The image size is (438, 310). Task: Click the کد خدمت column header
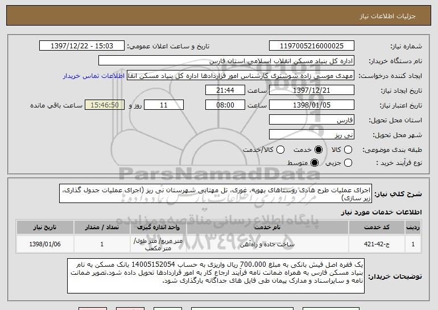377,228
